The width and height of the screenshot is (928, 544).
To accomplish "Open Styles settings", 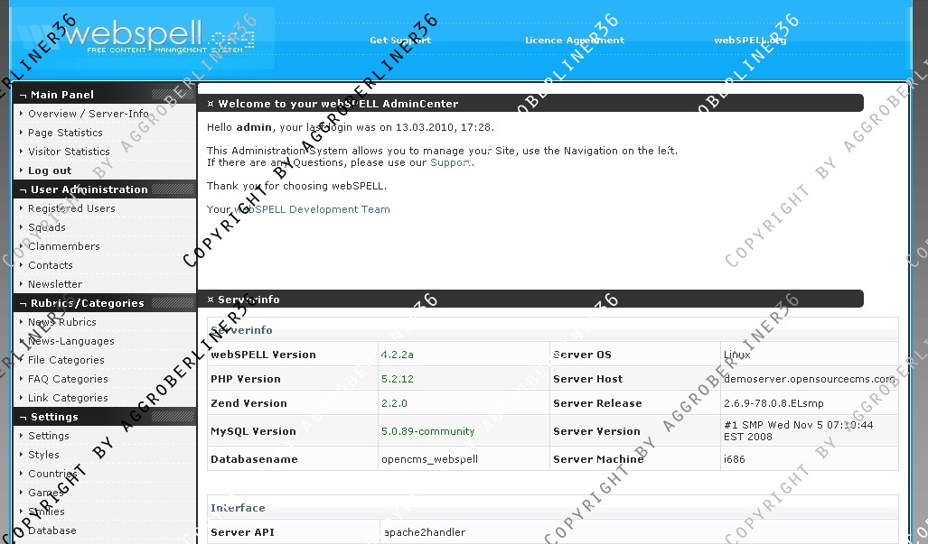I will (x=43, y=454).
